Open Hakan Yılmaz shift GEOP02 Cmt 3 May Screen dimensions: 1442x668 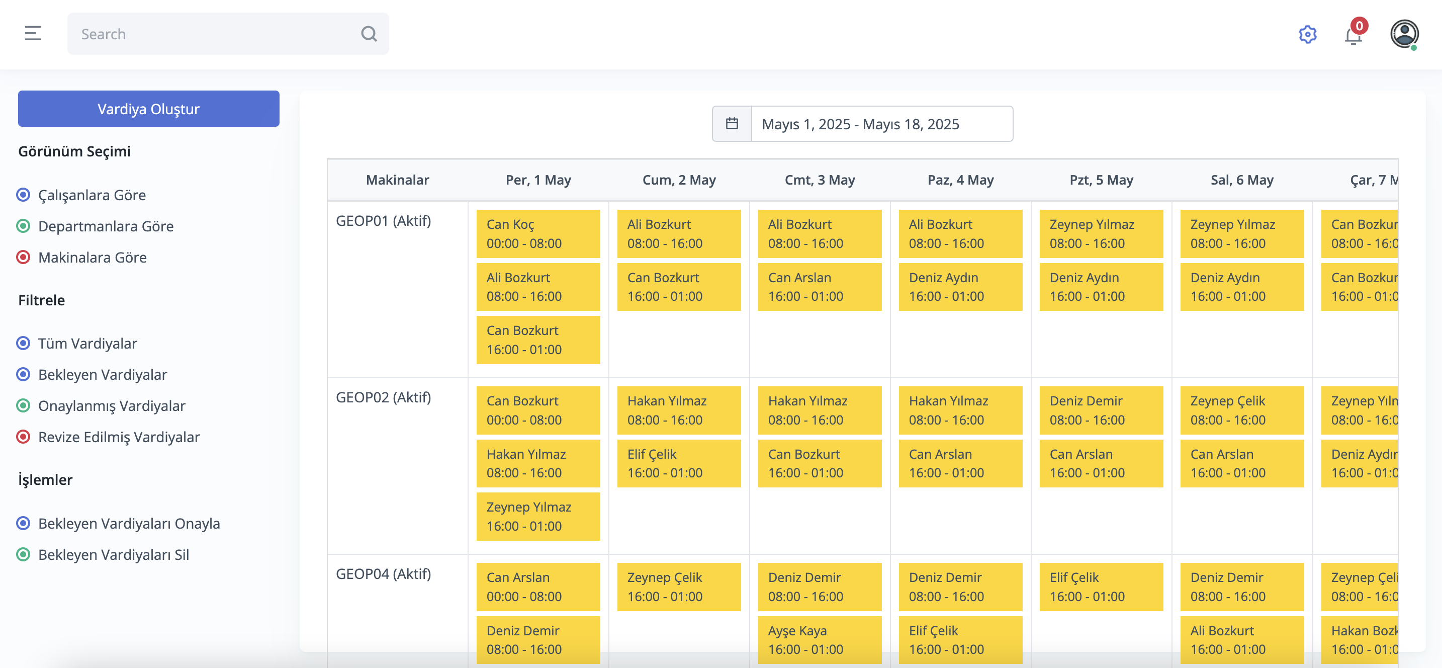820,410
